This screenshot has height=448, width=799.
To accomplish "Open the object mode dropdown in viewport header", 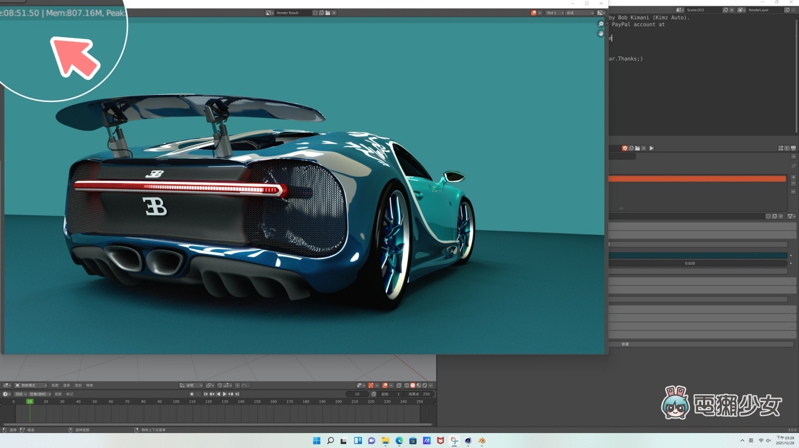I will tap(31, 385).
